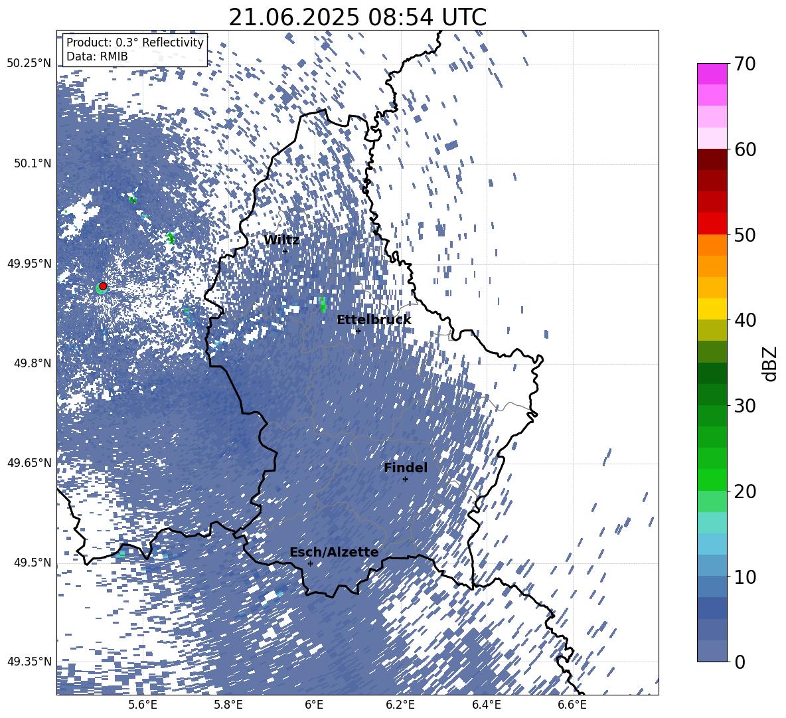Screen dimensions: 786x718
Task: Click the 49.5°N latitude label
Action: tap(32, 563)
